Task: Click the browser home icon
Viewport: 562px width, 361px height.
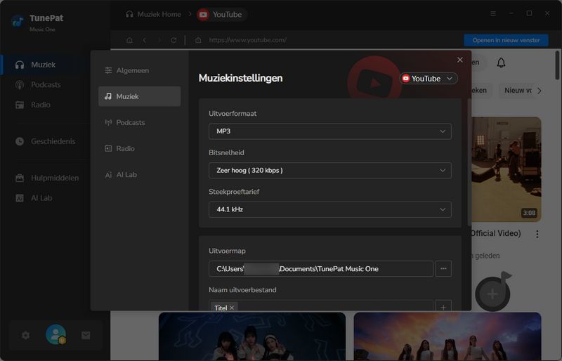Action: pyautogui.click(x=129, y=40)
